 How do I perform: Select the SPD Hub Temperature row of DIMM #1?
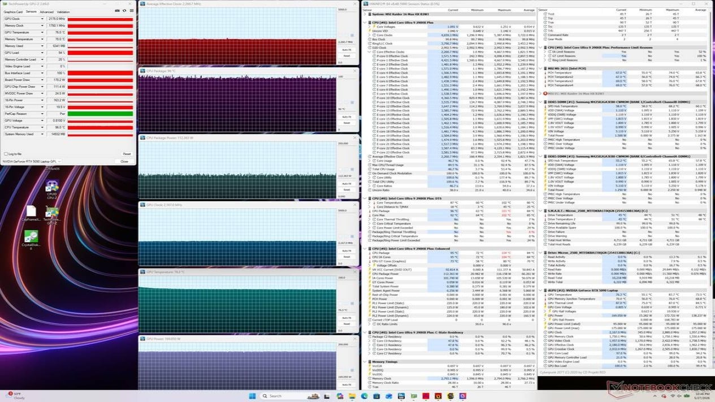[x=626, y=106]
